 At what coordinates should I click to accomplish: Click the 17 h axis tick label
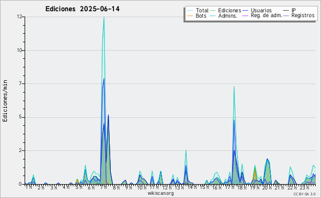point(229,187)
